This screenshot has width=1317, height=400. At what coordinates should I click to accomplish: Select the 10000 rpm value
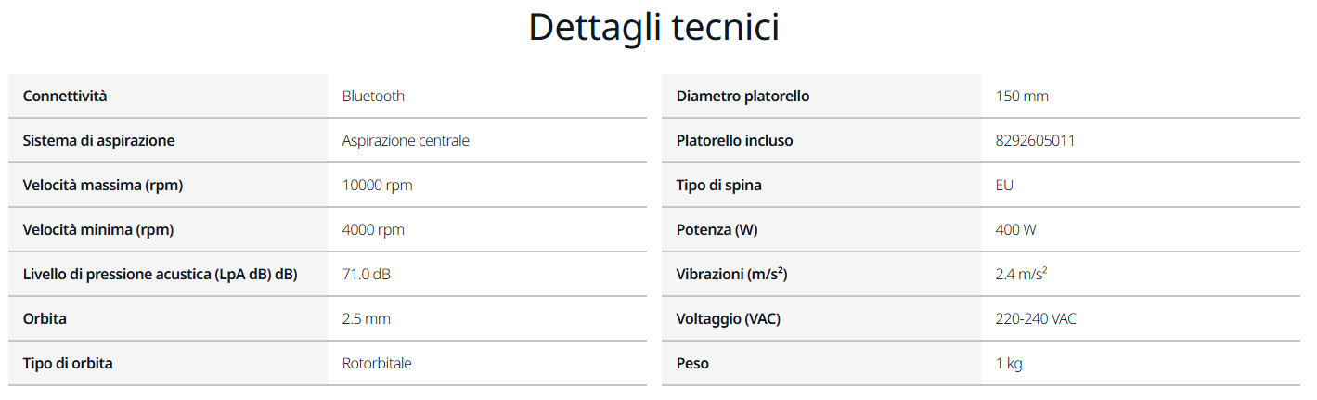377,186
